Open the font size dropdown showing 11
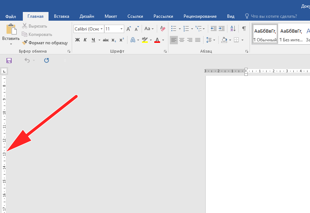Viewport: 310px width, 213px height. pos(121,29)
